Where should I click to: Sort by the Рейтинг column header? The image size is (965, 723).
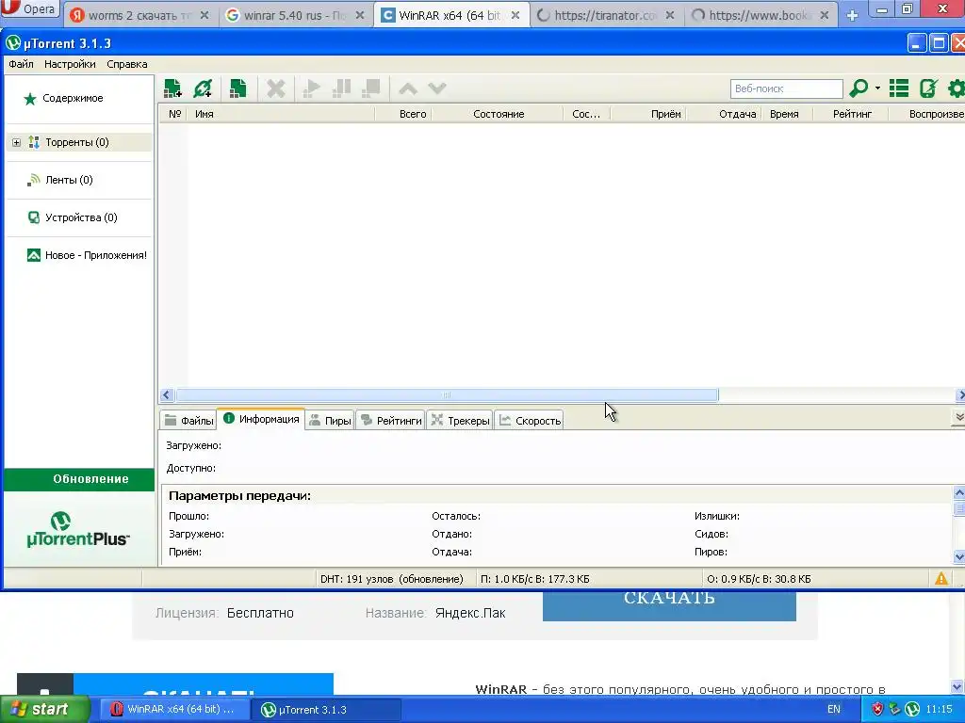pyautogui.click(x=851, y=114)
